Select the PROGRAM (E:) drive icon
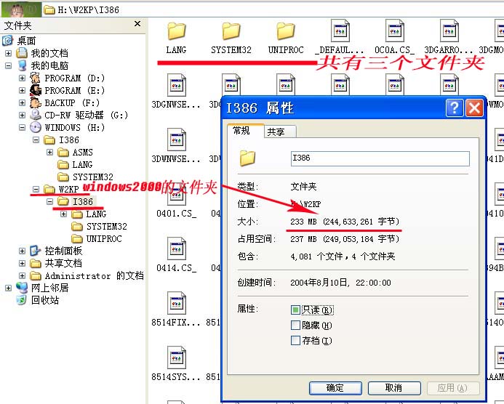The height and width of the screenshot is (404, 504). point(36,90)
